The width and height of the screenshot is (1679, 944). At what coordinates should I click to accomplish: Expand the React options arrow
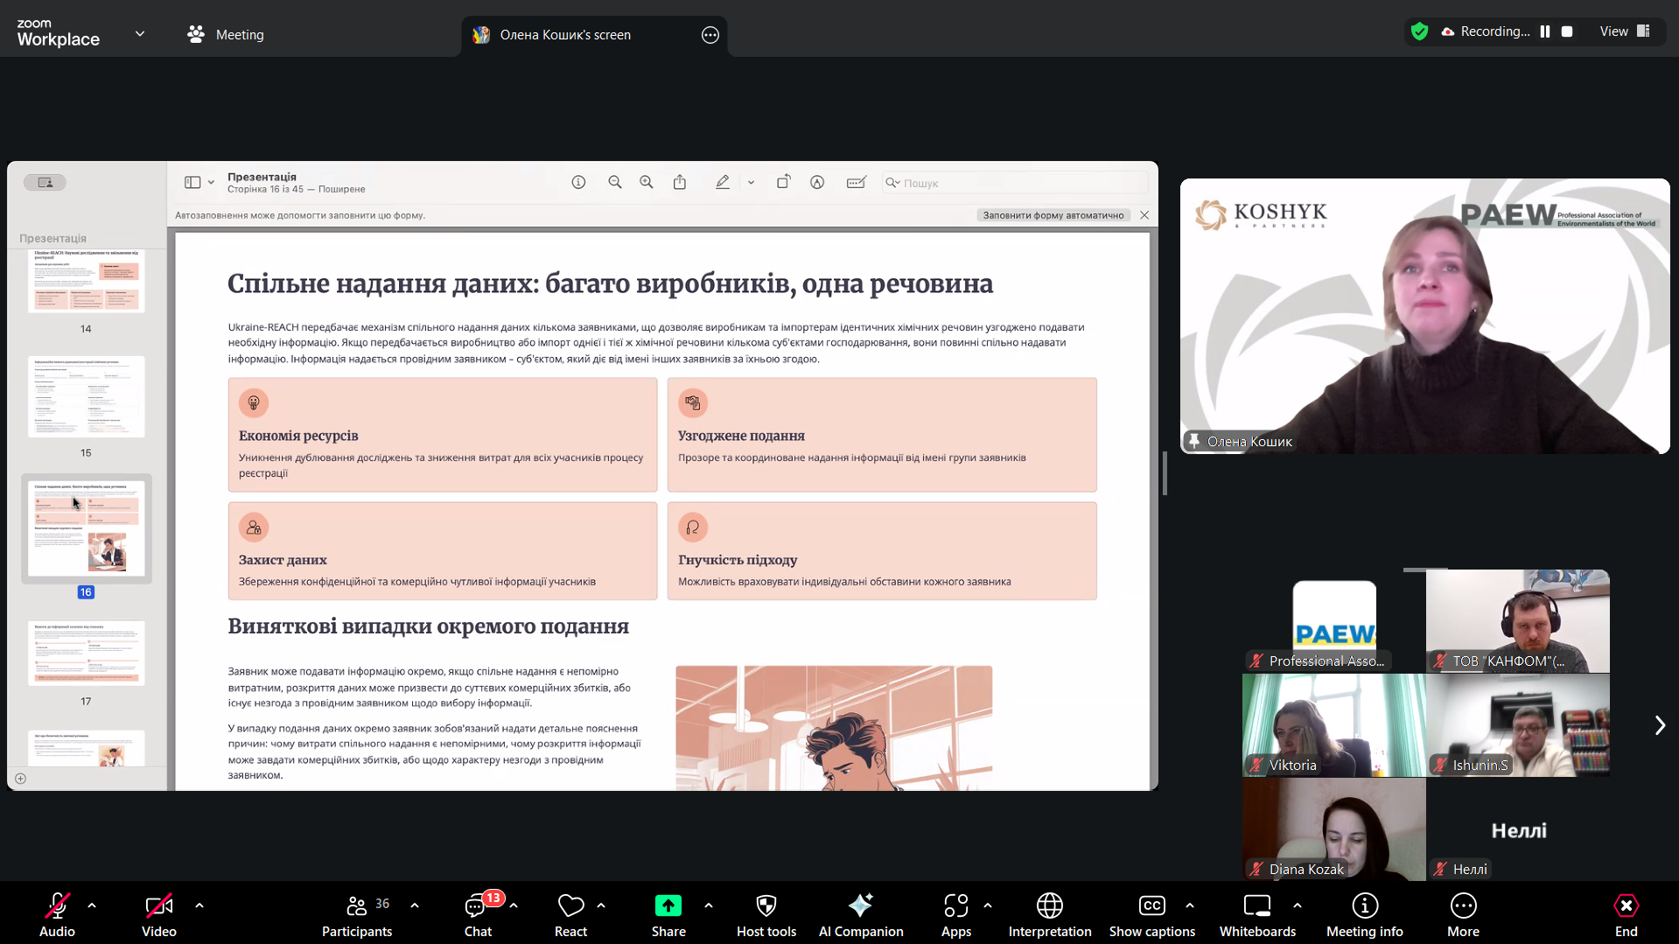point(601,906)
